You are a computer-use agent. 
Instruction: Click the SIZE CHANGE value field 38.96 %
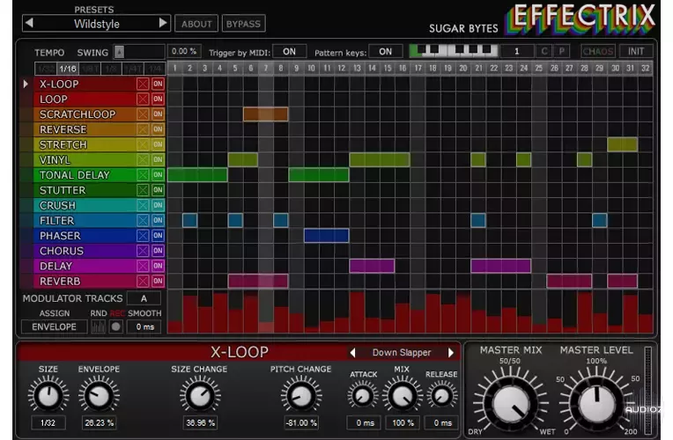tap(200, 423)
